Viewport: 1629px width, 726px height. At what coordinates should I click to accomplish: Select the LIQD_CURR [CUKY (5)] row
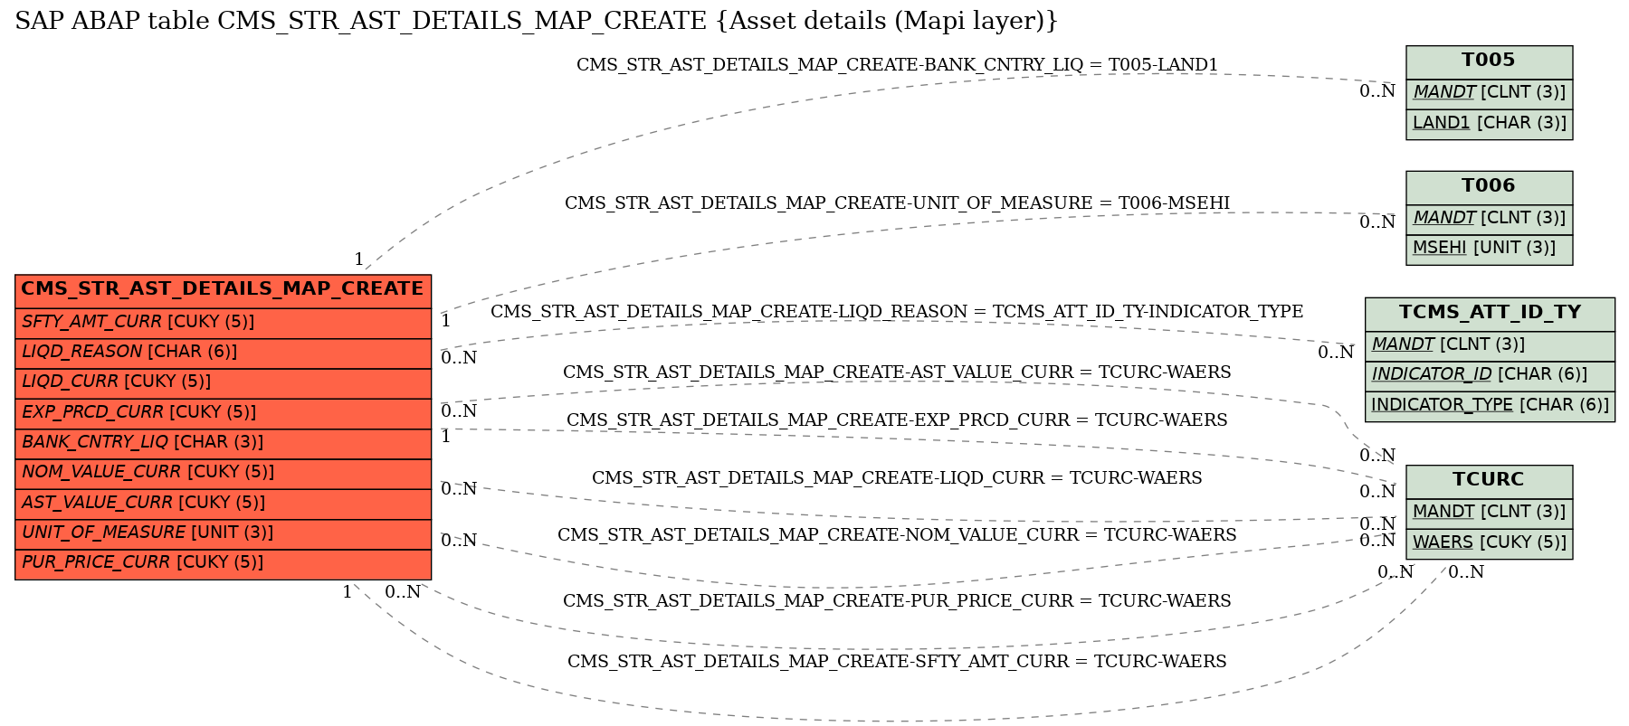pos(223,382)
